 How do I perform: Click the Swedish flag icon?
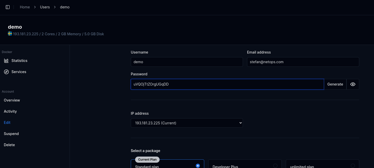[x=10, y=34]
